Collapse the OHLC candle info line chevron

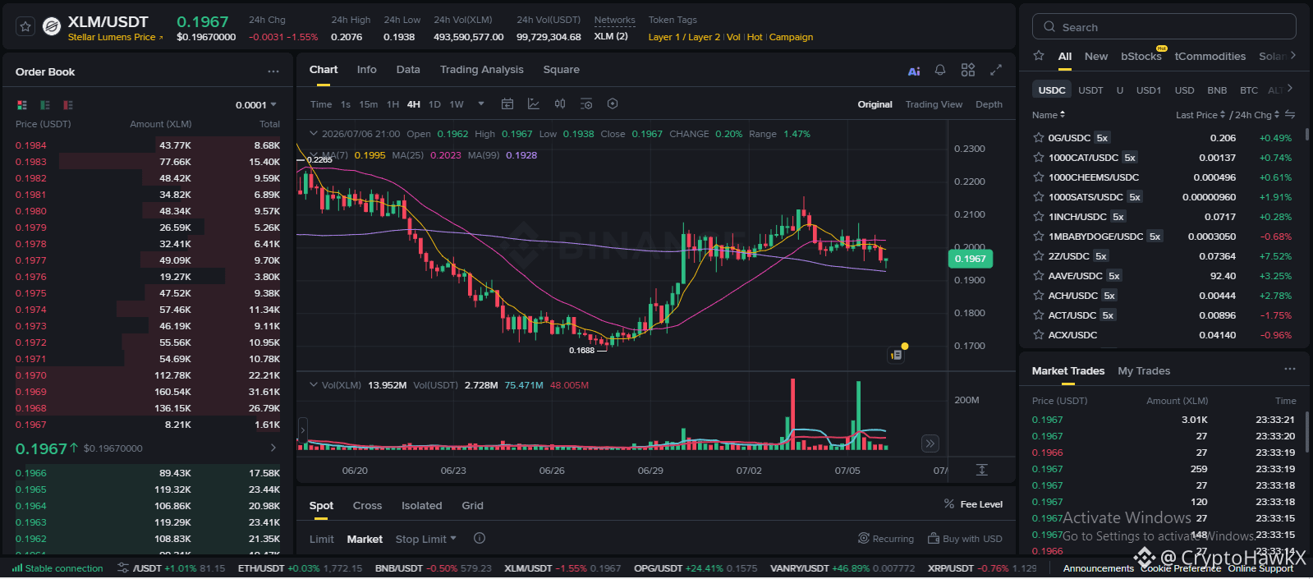pyautogui.click(x=313, y=133)
